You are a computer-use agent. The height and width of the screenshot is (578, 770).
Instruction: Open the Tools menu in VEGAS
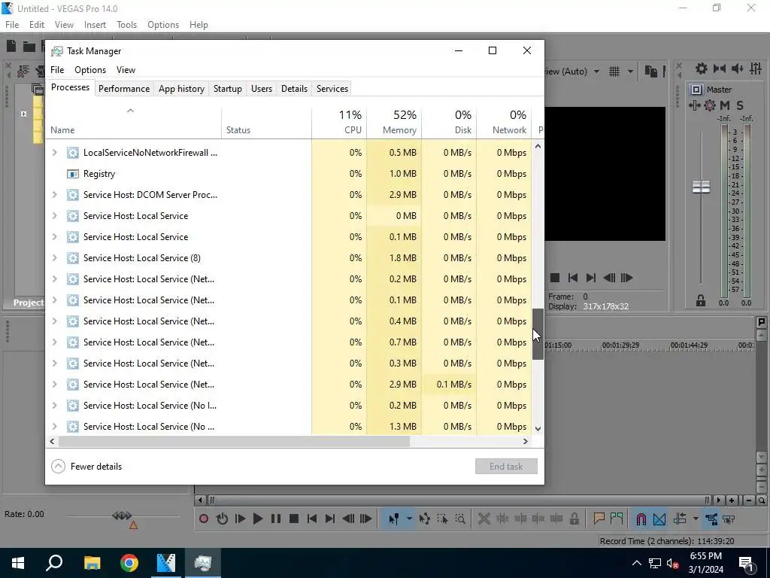[x=126, y=25]
